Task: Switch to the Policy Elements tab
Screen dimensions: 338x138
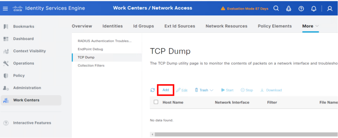Action: (x=275, y=26)
